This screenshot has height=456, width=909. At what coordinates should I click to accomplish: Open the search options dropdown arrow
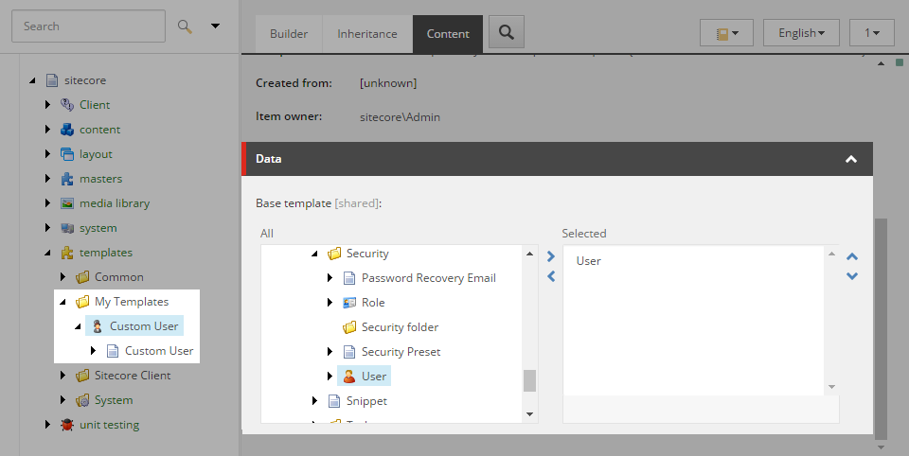pos(215,26)
